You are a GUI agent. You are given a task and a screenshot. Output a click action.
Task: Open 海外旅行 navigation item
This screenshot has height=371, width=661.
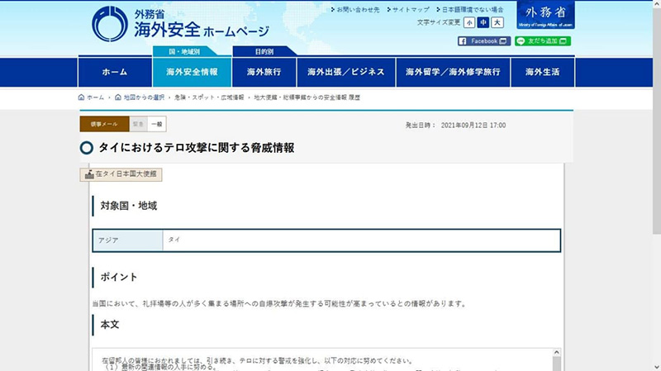point(264,72)
